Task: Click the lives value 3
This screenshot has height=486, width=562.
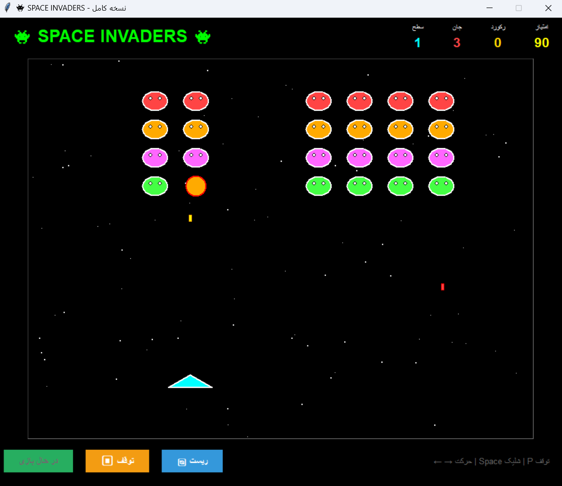Action: pyautogui.click(x=457, y=43)
